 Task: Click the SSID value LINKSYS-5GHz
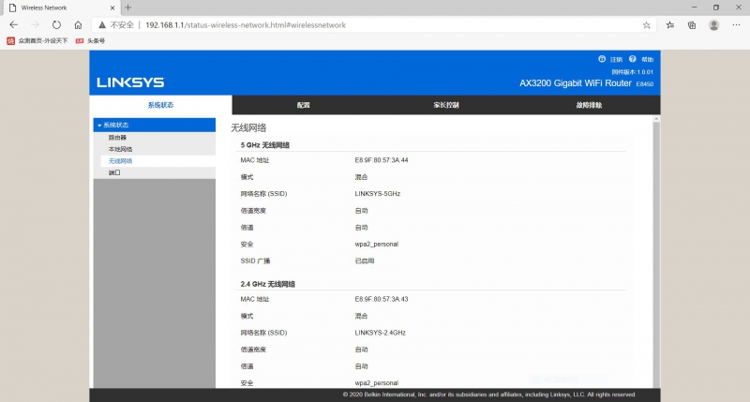point(378,194)
